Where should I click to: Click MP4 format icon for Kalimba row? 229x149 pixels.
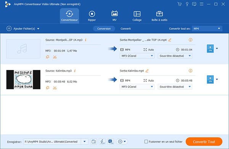210,79
